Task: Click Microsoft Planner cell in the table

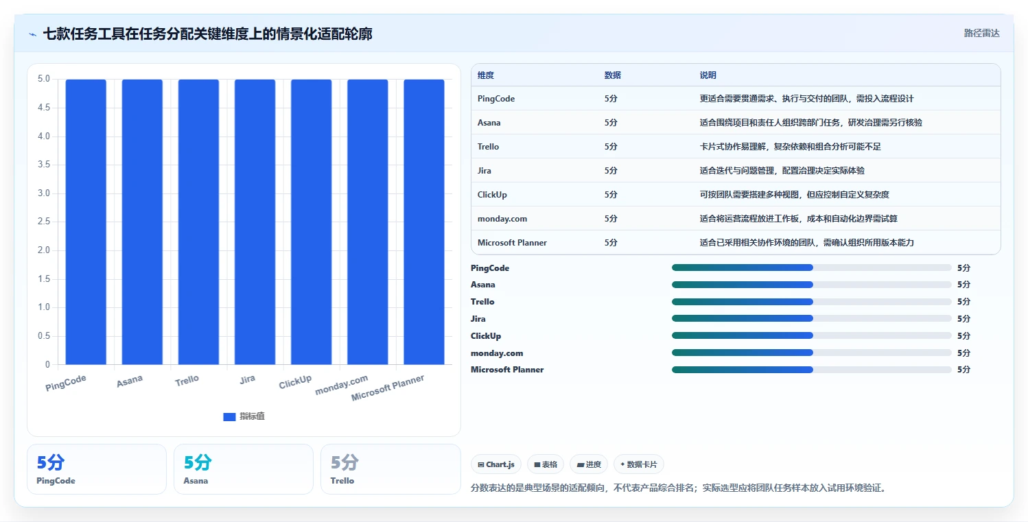Action: click(512, 243)
